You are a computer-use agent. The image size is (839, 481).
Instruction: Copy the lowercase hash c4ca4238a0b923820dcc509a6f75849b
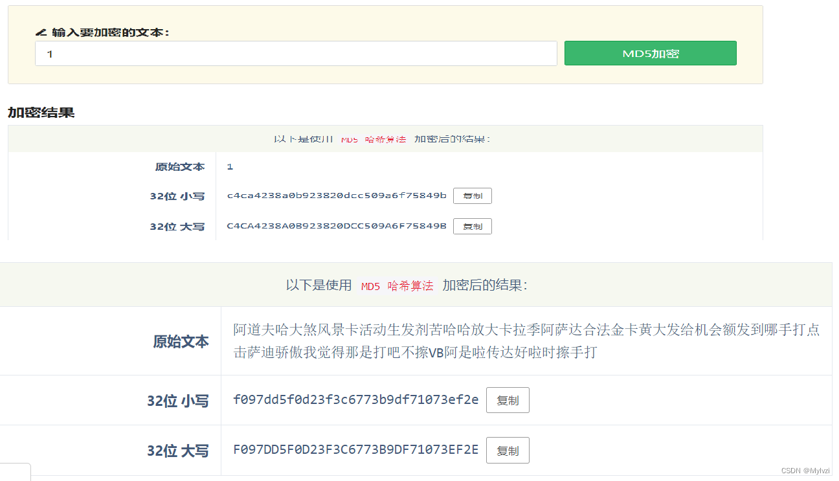(x=473, y=196)
